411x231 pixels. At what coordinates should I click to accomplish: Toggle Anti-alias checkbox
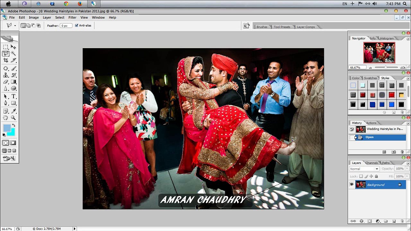click(76, 26)
